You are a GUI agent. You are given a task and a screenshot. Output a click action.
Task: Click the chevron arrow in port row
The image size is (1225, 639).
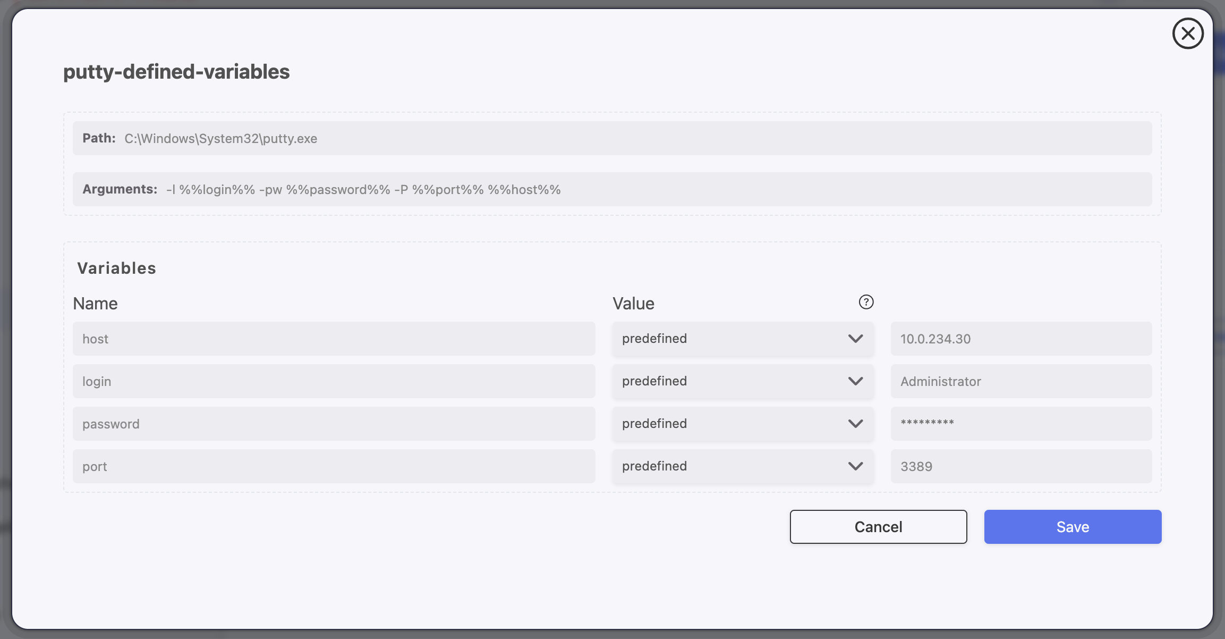click(x=855, y=466)
